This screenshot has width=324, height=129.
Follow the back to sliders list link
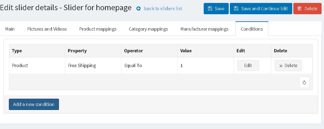click(163, 9)
